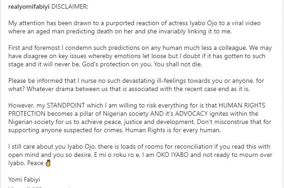
Task: Click the name Iyabo Ojo in the first paragraph
Action: pyautogui.click(x=204, y=23)
